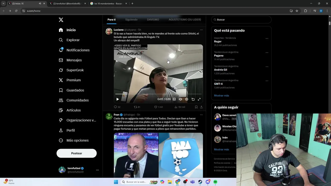The image size is (331, 186).
Task: Switch to Para ti tab
Action: point(111,20)
